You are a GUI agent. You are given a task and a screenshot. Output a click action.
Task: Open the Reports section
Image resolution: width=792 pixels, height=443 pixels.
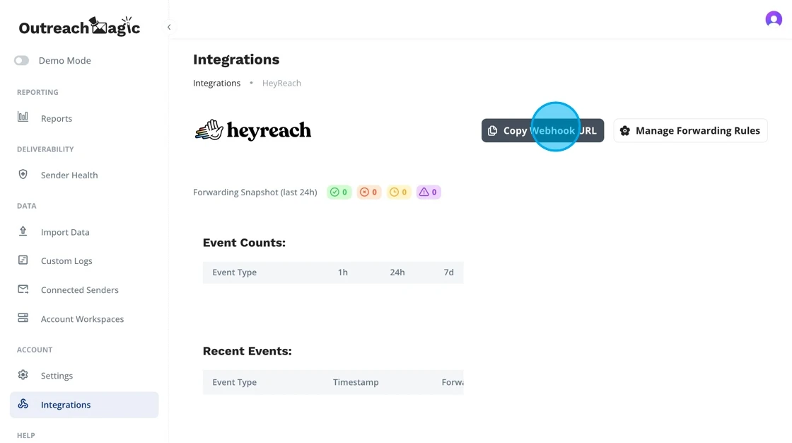pyautogui.click(x=57, y=118)
